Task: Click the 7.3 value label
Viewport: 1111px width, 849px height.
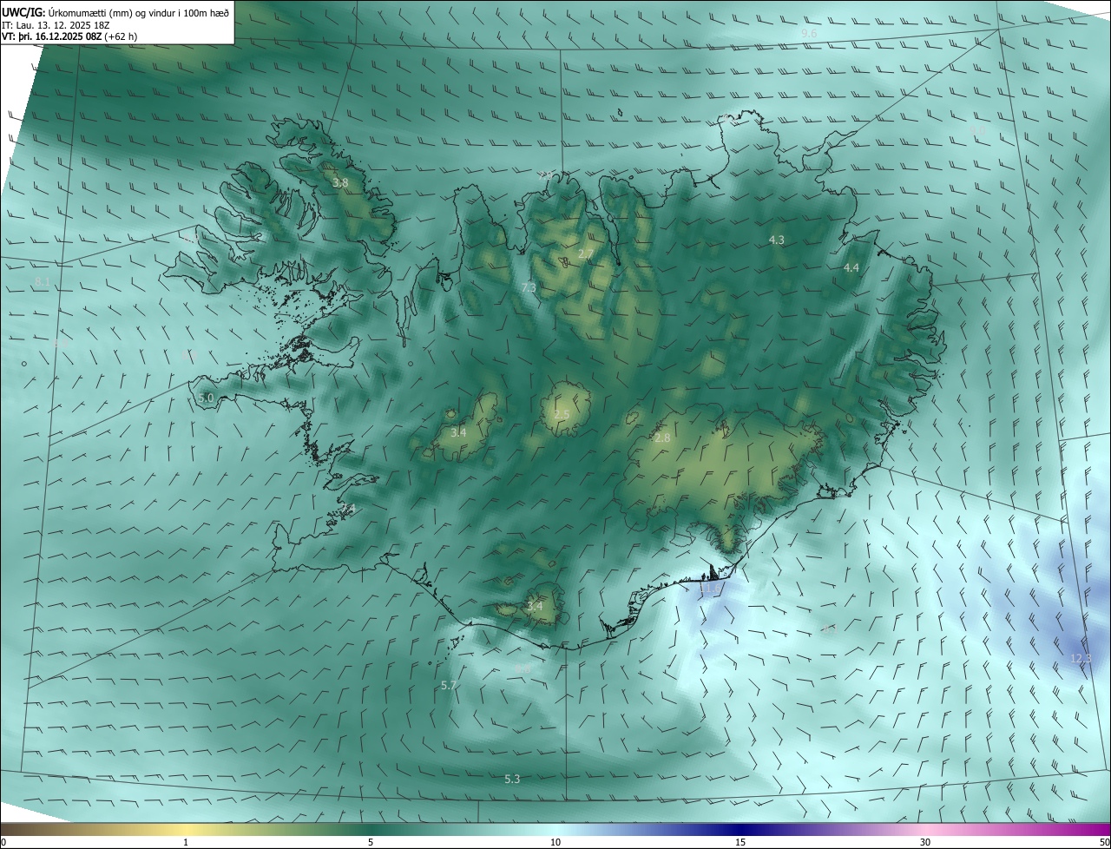Action: click(x=529, y=287)
